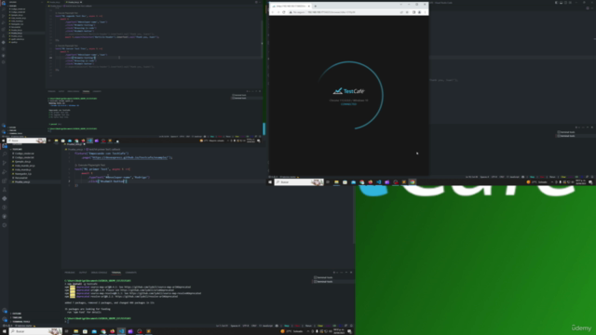This screenshot has width=596, height=335.
Task: Open Accounts icon in bottom VS Code activity bar
Action: [x=5, y=311]
